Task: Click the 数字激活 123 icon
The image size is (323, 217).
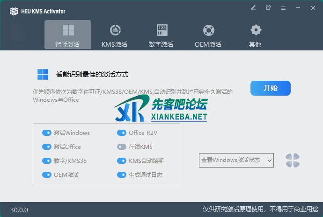Action: [x=161, y=30]
